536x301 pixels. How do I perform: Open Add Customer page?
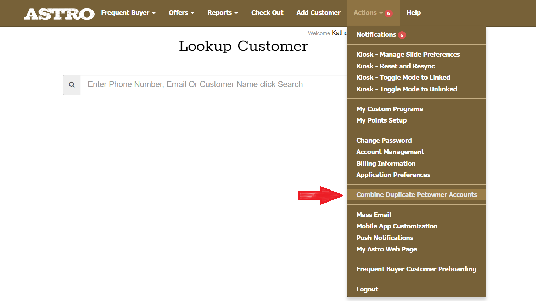[x=318, y=13]
